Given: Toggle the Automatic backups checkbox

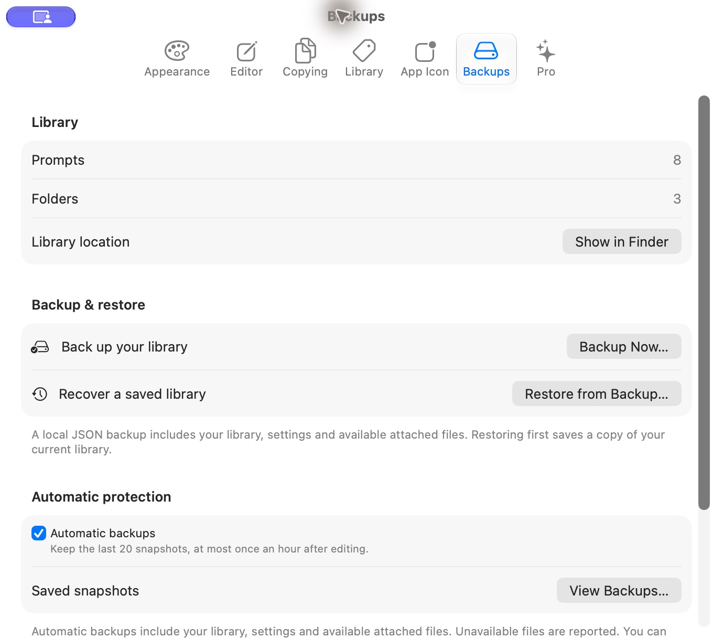Looking at the screenshot, I should (39, 533).
